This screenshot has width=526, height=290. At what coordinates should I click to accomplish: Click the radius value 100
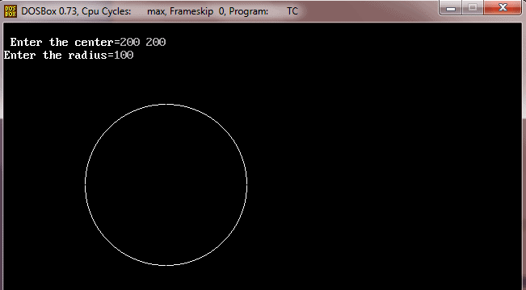124,55
